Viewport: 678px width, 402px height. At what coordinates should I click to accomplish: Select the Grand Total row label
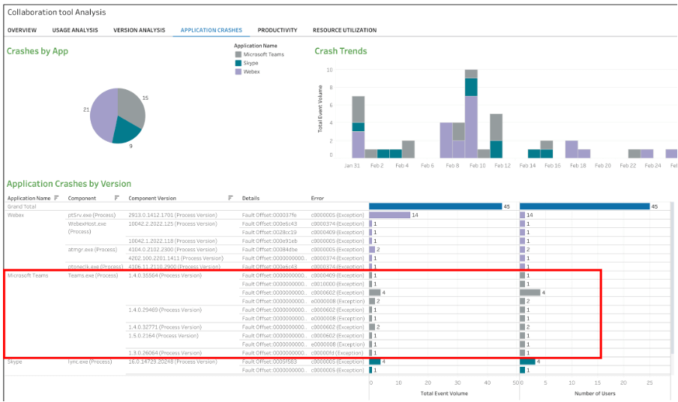(22, 206)
